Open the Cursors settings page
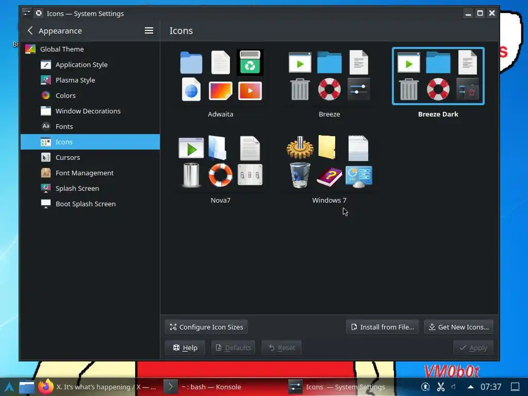Viewport: 528px width, 396px height. pos(90,157)
